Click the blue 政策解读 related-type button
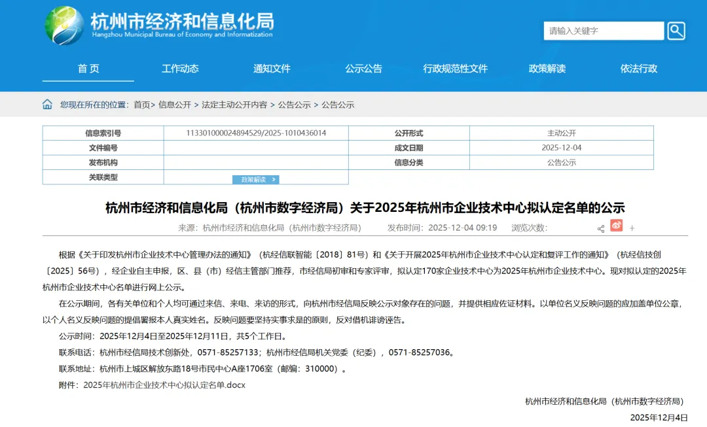Screen dimensions: 707x427 256,180
